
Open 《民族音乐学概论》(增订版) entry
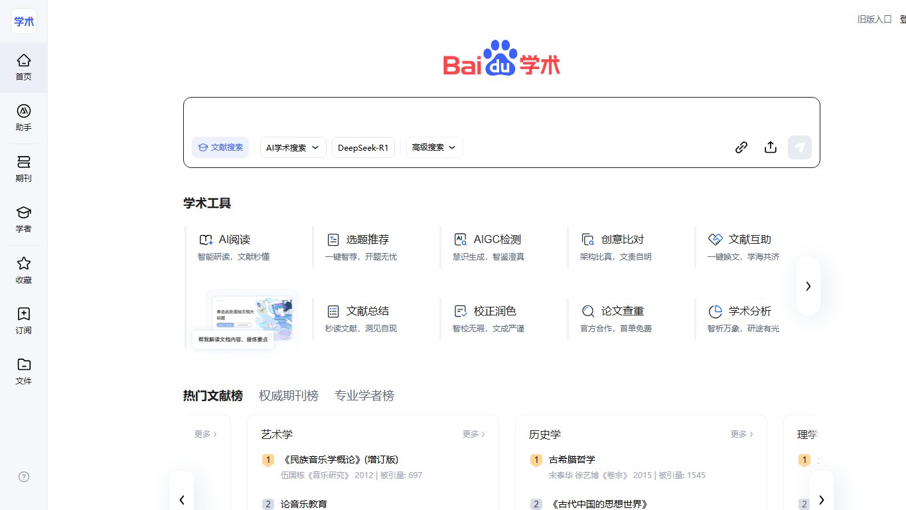[339, 460]
